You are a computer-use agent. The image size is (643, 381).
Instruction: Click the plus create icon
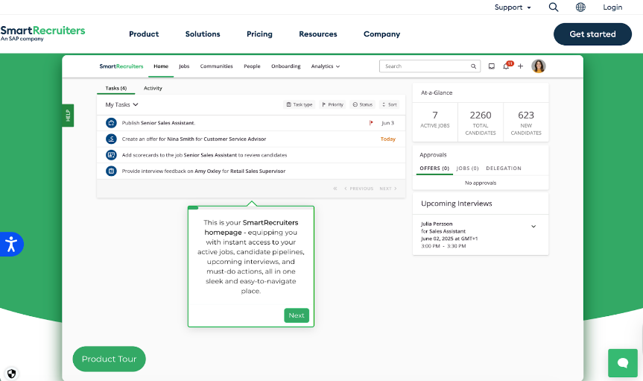click(520, 66)
